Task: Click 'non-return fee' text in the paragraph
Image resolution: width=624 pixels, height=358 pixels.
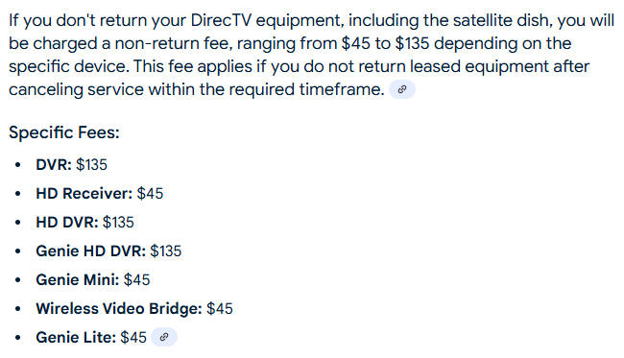Action: (174, 43)
